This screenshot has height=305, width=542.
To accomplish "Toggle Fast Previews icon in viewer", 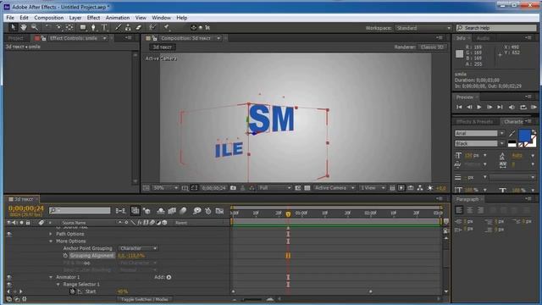I will pyautogui.click(x=401, y=188).
